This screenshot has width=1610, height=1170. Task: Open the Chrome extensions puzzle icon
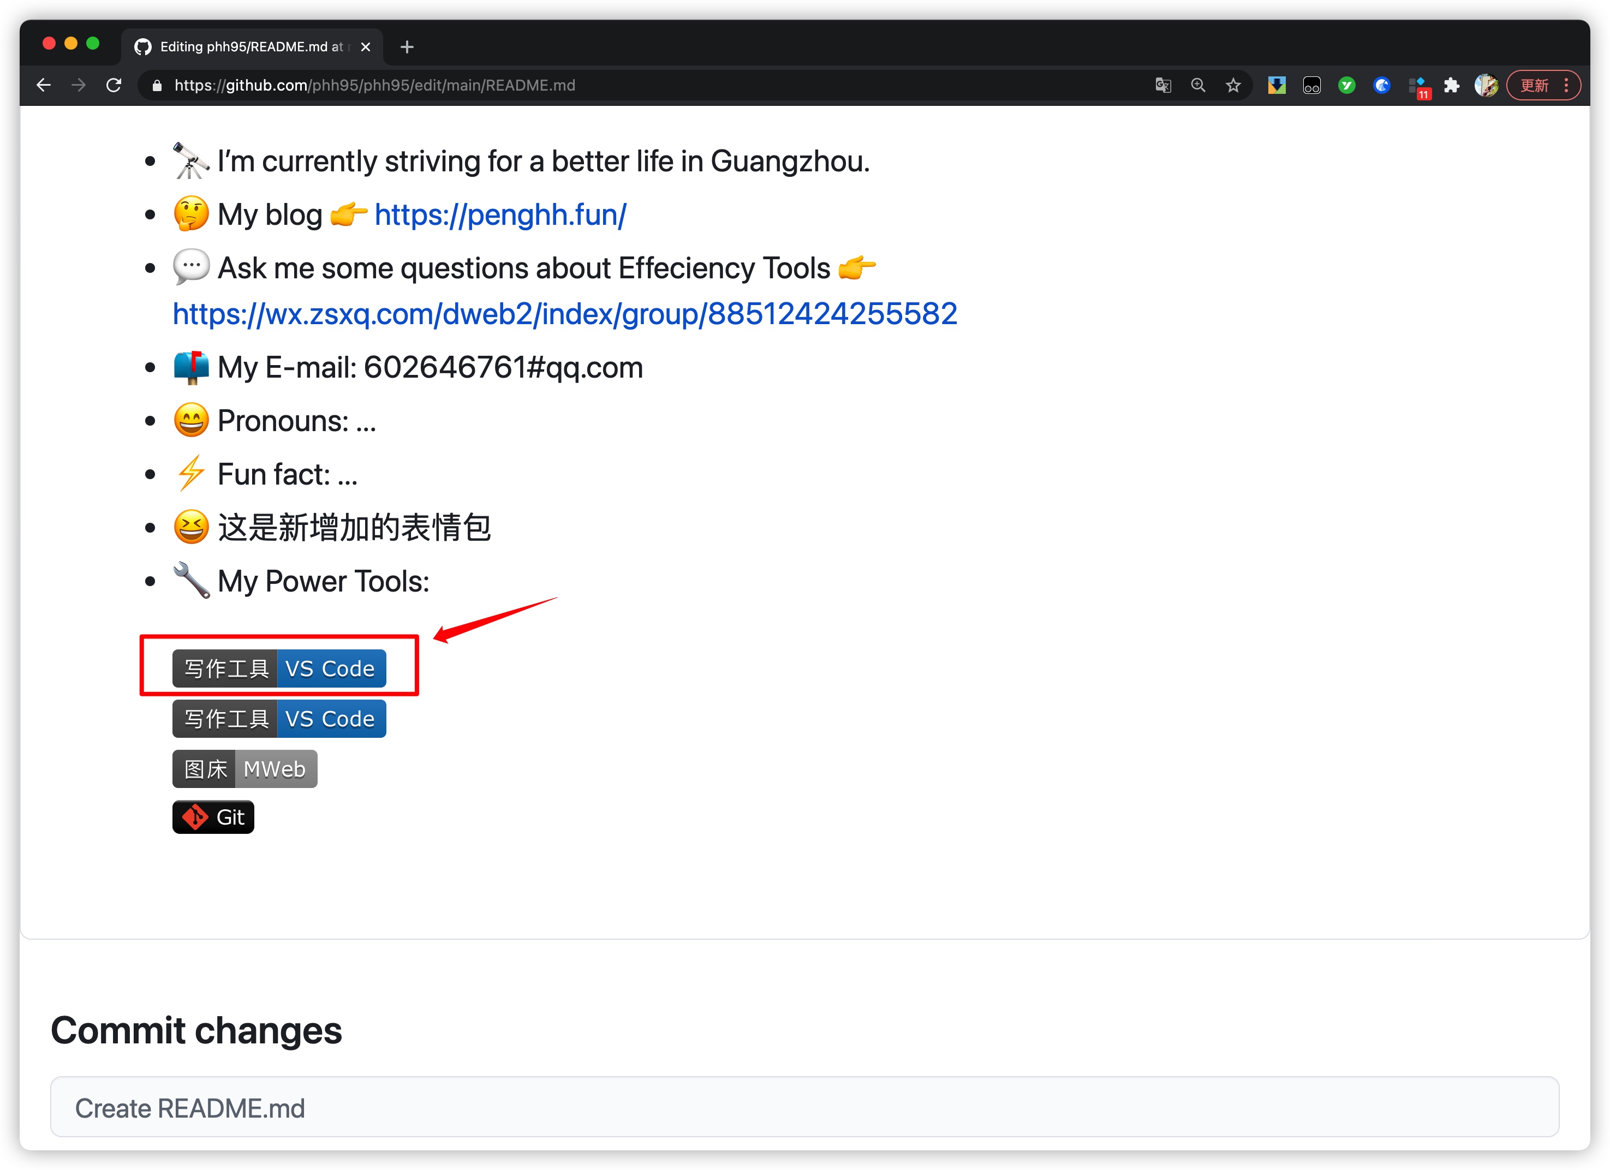(x=1452, y=85)
